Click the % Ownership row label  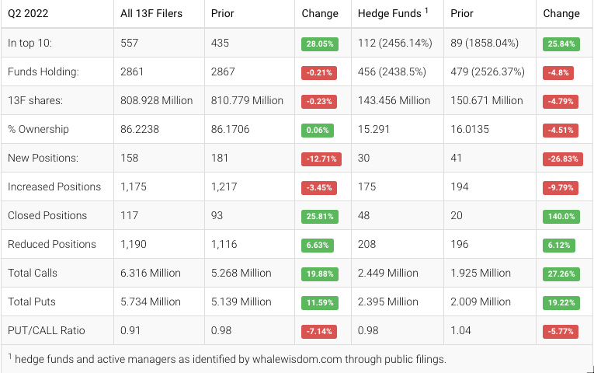[38, 129]
